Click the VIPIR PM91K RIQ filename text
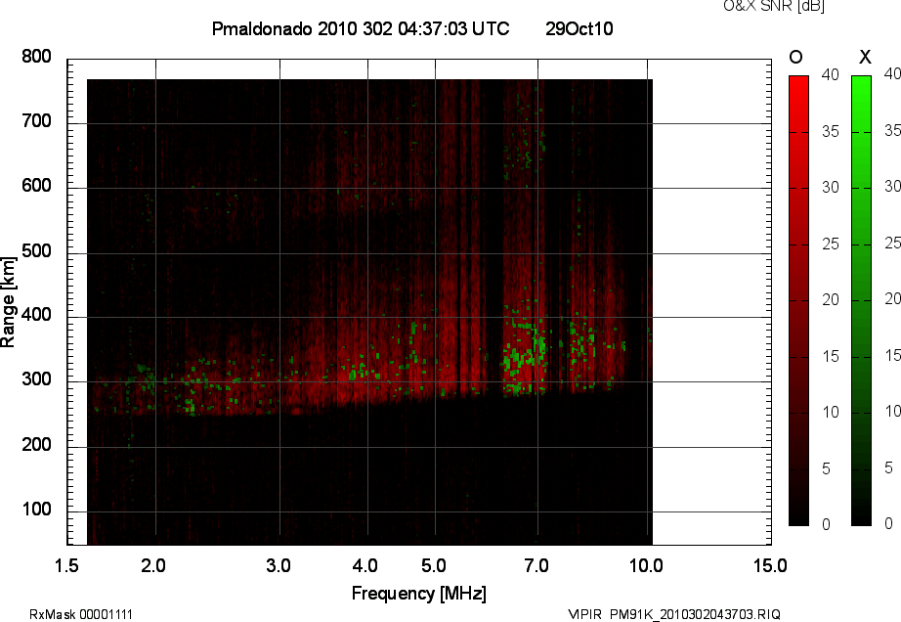The height and width of the screenshot is (622, 901). tap(674, 614)
